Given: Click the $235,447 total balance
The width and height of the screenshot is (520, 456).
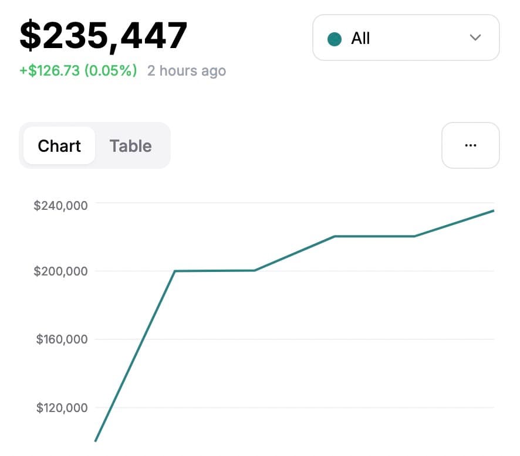Looking at the screenshot, I should pos(104,36).
